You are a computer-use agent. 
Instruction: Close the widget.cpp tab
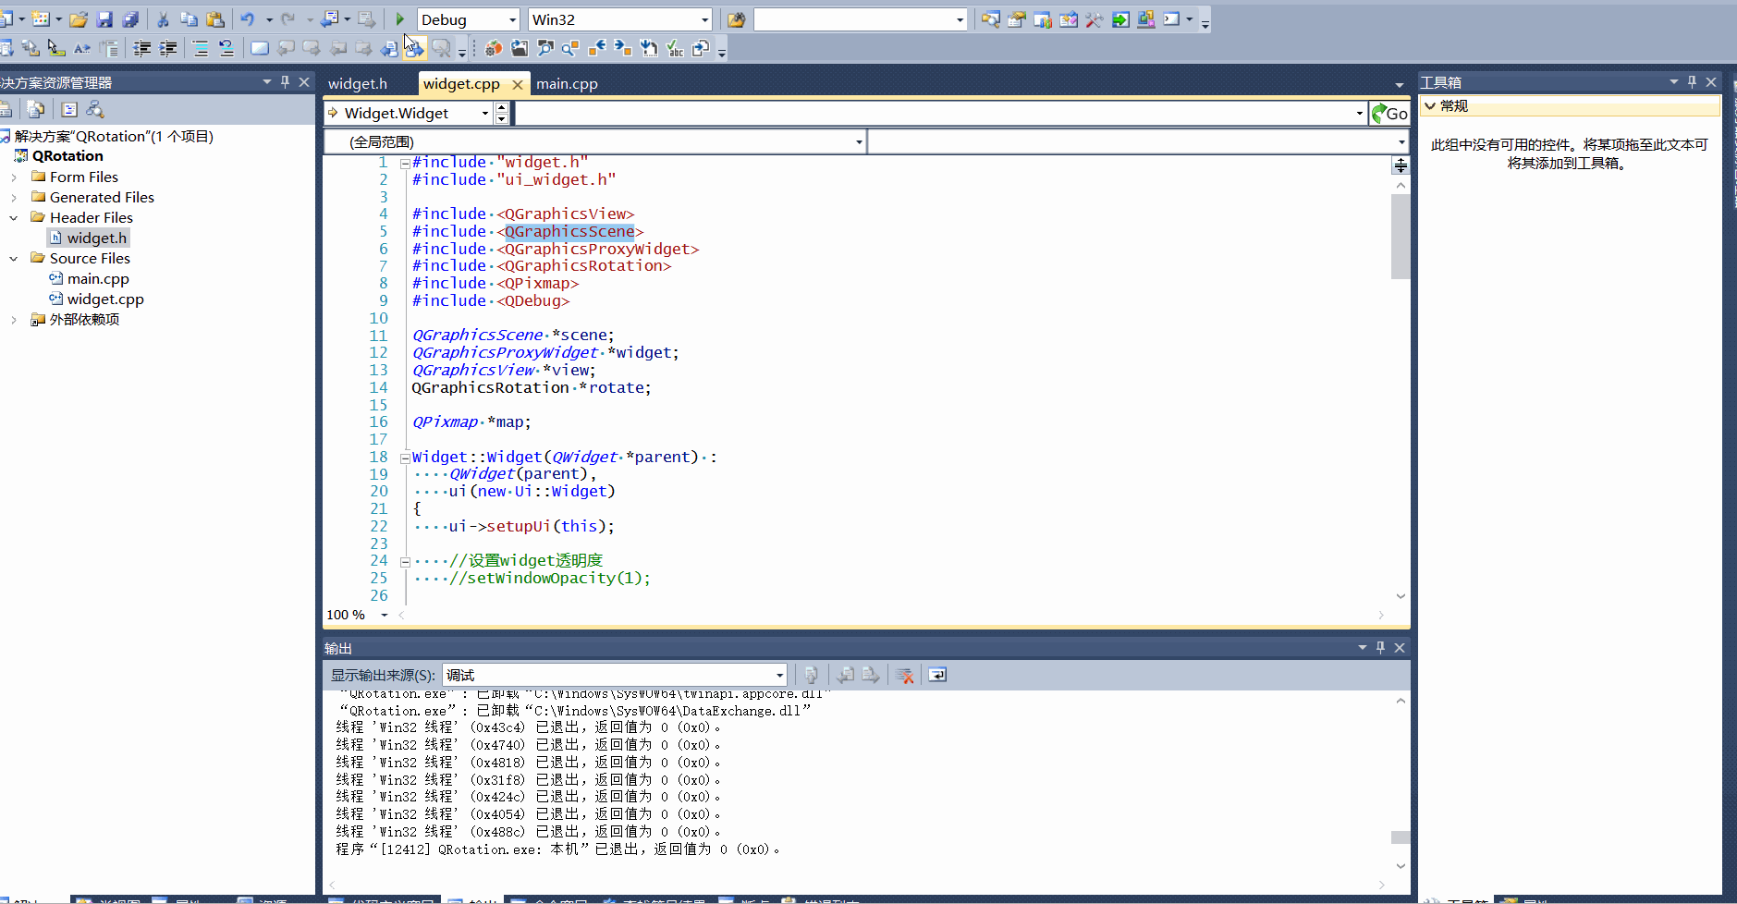(x=518, y=84)
